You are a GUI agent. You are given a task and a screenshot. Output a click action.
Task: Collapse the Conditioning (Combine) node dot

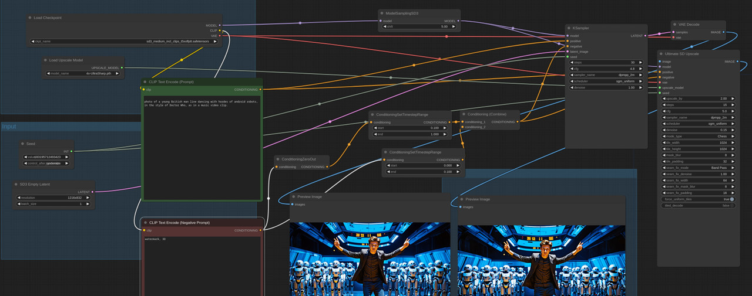coord(464,114)
